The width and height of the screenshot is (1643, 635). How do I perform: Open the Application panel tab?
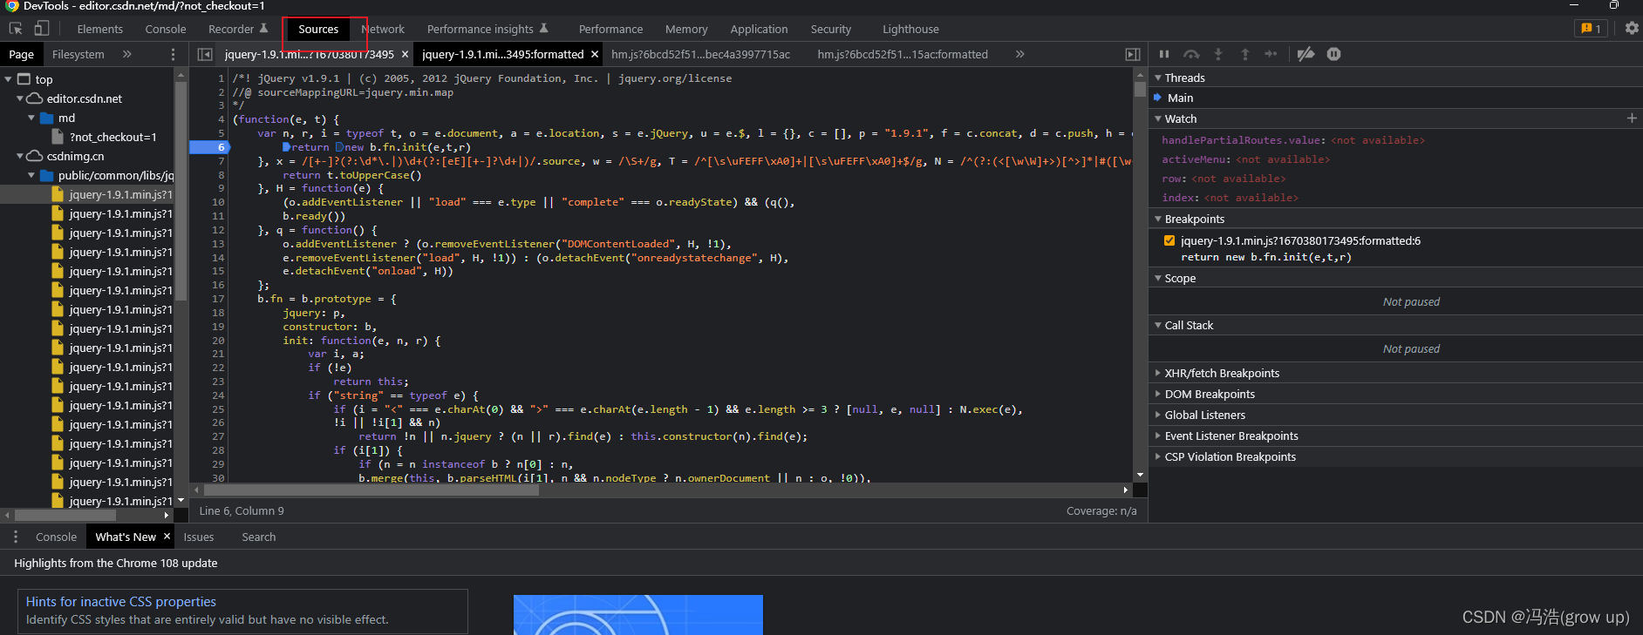pyautogui.click(x=759, y=29)
